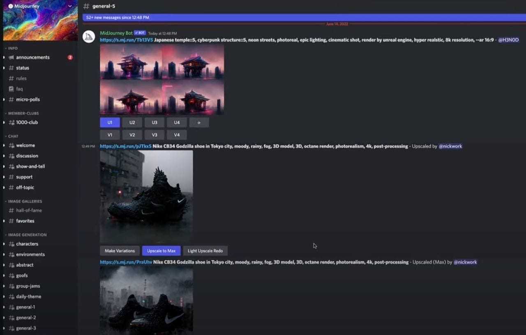Click the announcements megaphone icon
Viewport: 526px width, 335px height.
11,57
